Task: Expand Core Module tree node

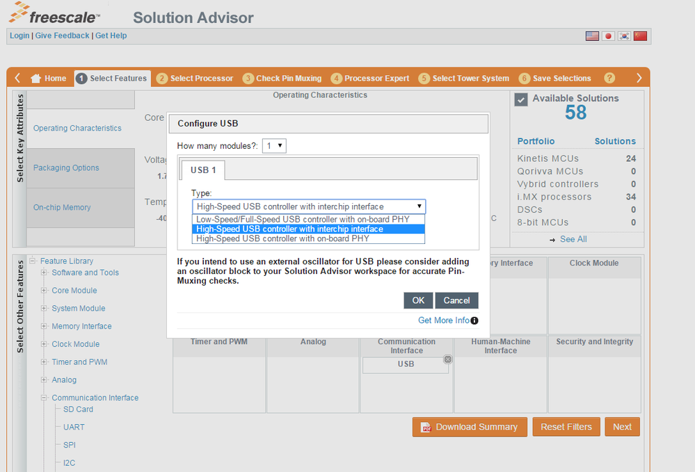Action: pyautogui.click(x=43, y=291)
